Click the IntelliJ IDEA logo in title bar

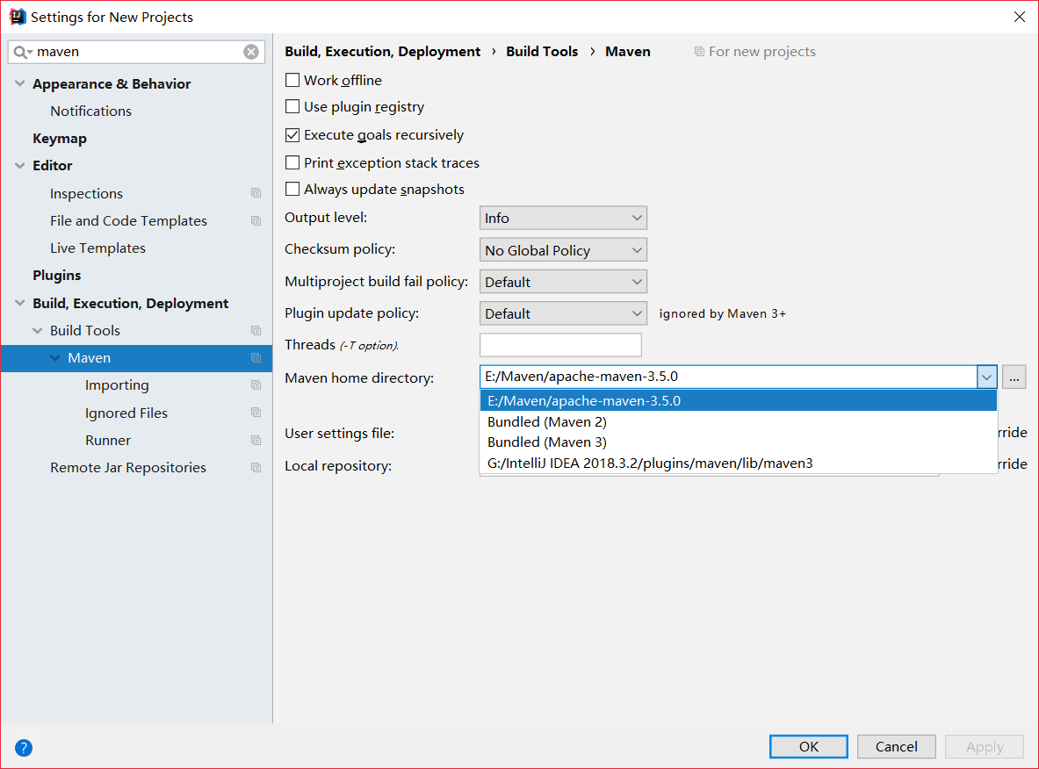[x=17, y=17]
